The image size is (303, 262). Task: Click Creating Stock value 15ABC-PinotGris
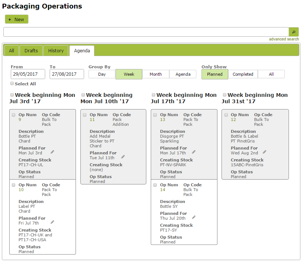coord(247,165)
